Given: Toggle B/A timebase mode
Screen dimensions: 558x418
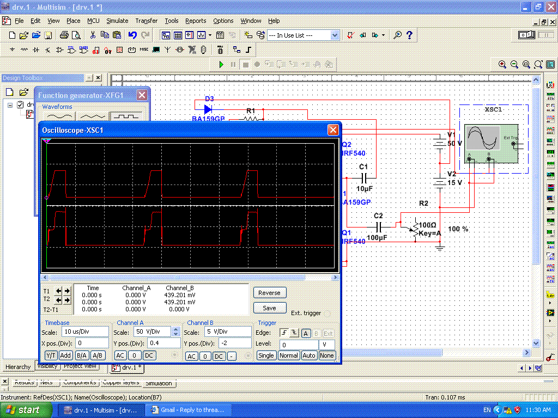Looking at the screenshot, I should [82, 355].
